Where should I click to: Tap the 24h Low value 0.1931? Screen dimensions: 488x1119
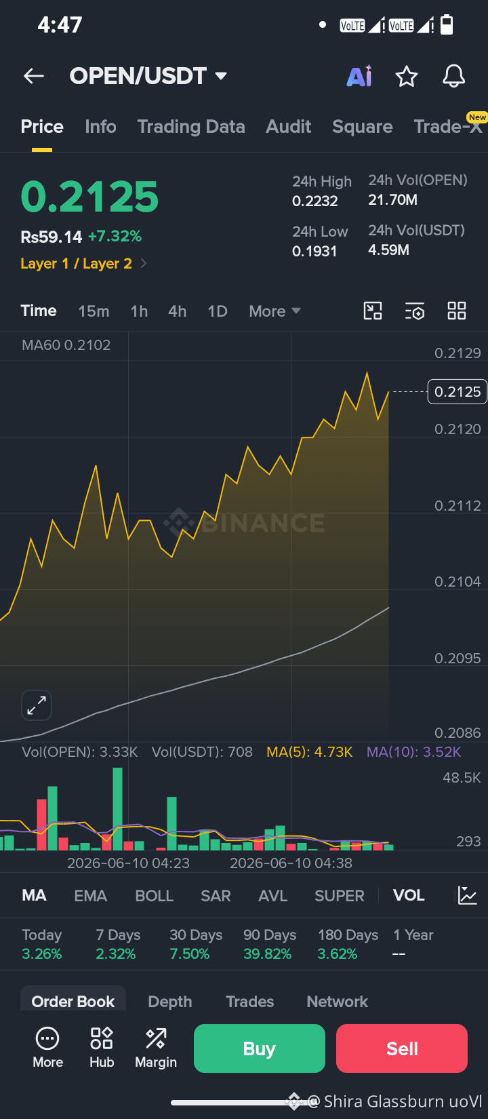click(314, 251)
